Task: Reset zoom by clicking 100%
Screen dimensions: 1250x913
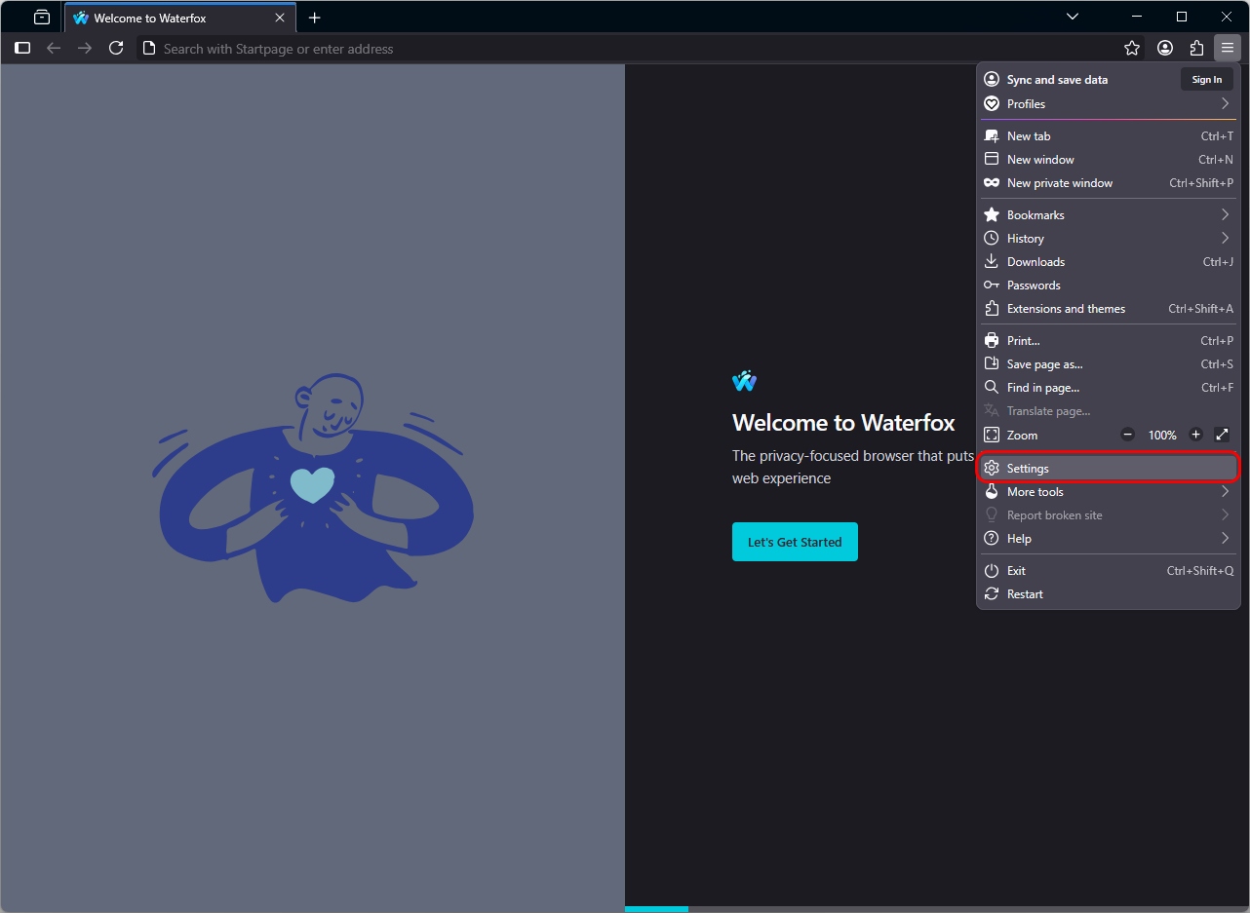Action: coord(1162,436)
